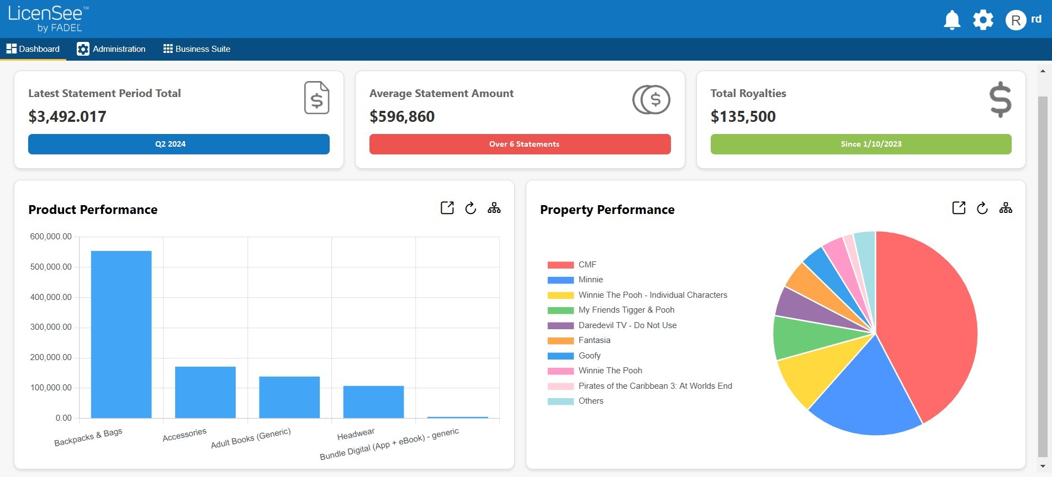Open Product Performance in new window
Image resolution: width=1052 pixels, height=477 pixels.
tap(447, 208)
